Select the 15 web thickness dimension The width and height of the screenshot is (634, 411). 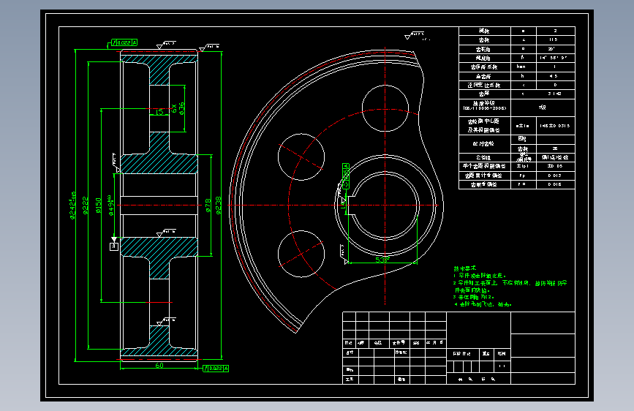pos(159,112)
